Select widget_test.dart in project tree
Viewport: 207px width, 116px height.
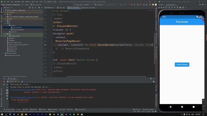point(15,36)
